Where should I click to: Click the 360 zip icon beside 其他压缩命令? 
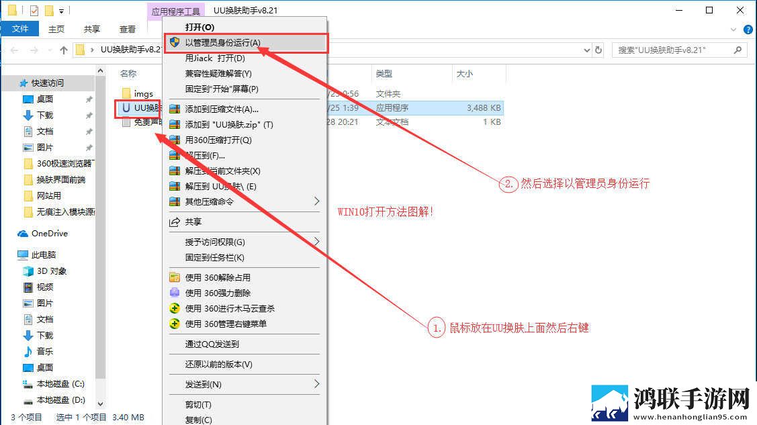[174, 201]
